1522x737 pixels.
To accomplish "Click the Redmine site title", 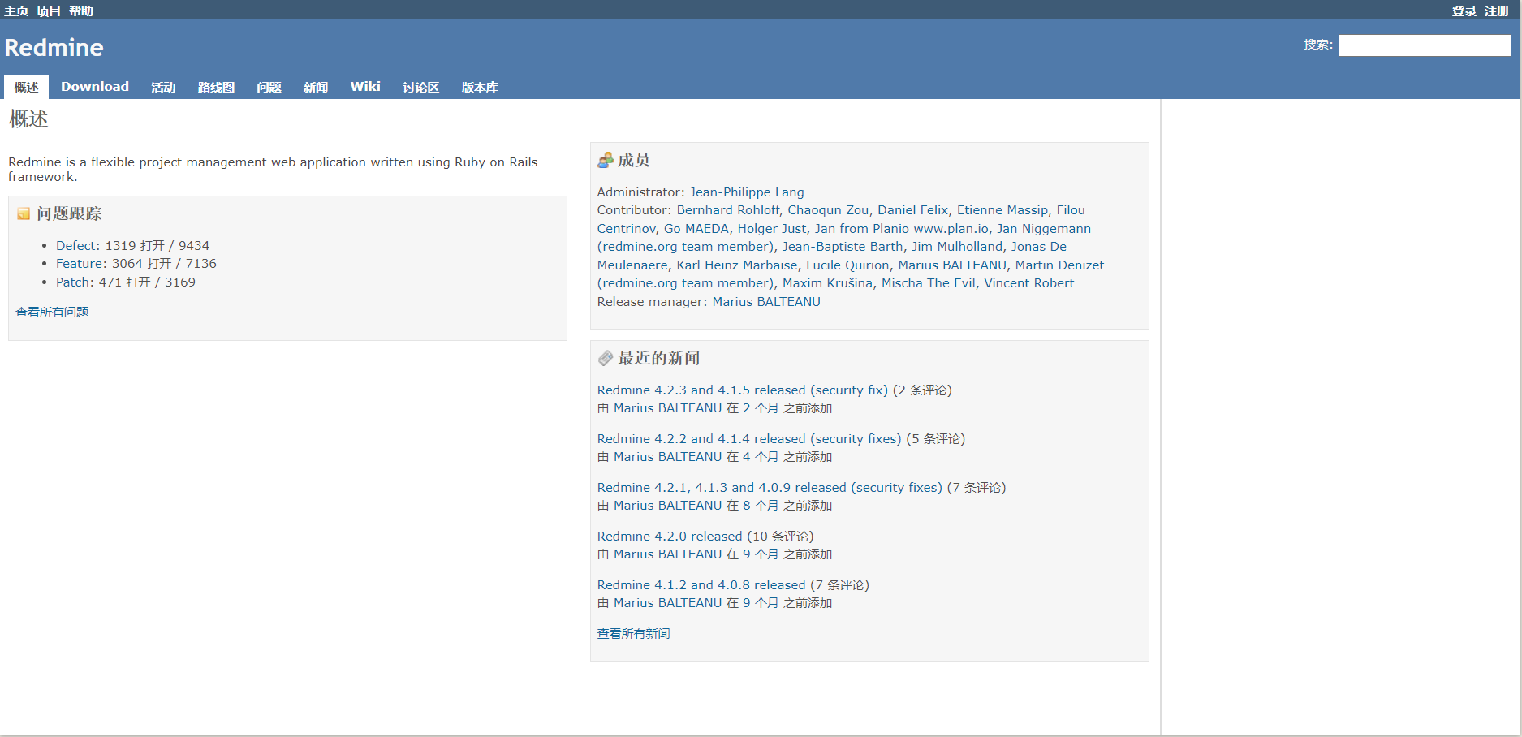I will point(54,47).
